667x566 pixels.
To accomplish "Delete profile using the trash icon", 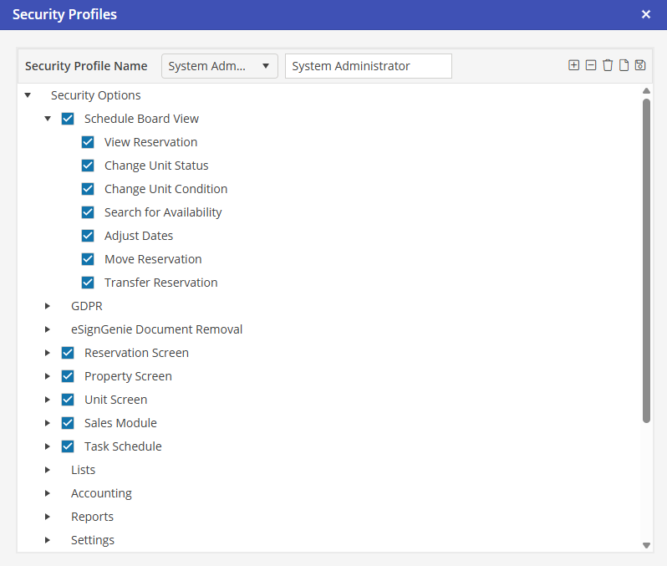I will [x=608, y=65].
